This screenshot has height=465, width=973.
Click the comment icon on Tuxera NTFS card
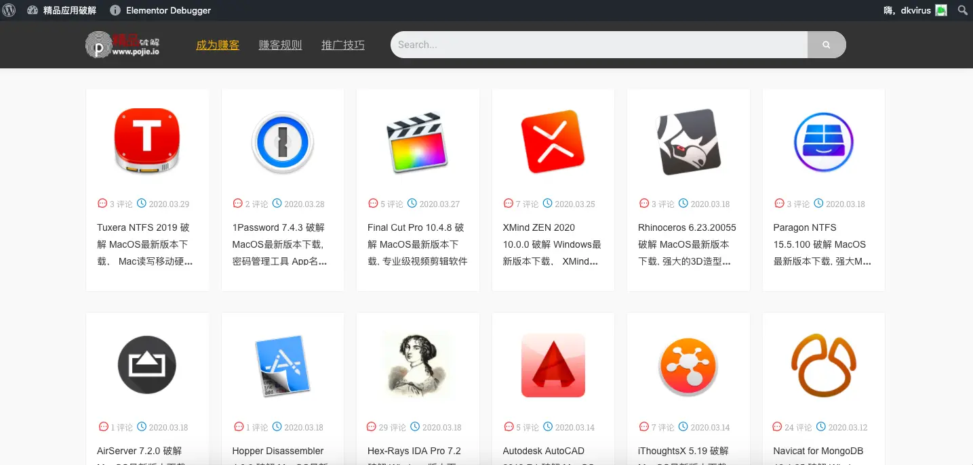pyautogui.click(x=102, y=203)
